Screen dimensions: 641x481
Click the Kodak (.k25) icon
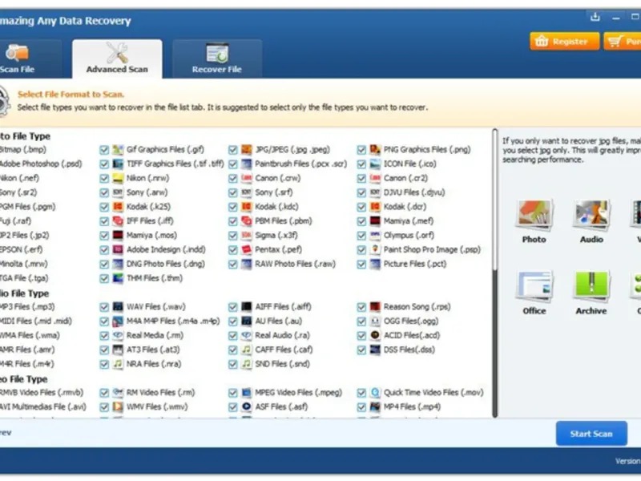(x=118, y=207)
